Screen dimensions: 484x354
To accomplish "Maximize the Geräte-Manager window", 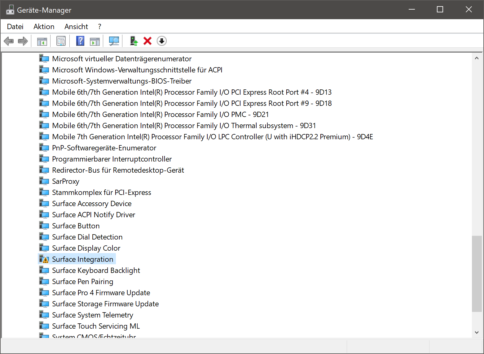I will (x=440, y=10).
